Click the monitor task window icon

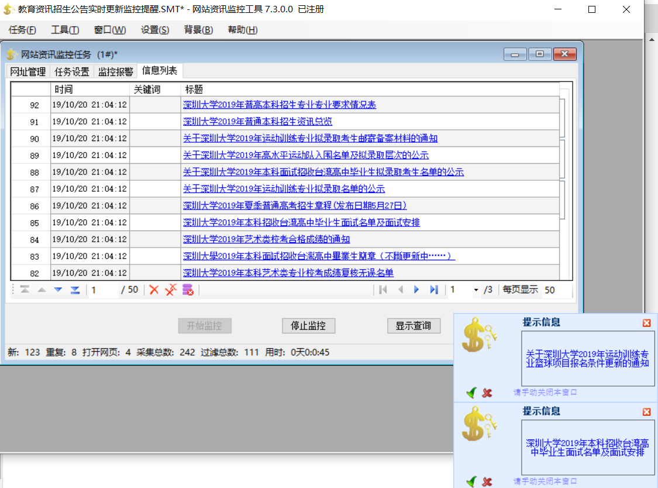tap(12, 54)
